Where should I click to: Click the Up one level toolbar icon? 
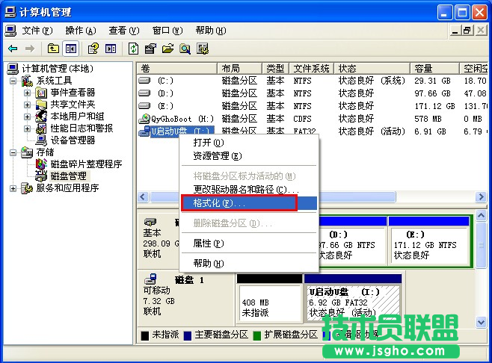[x=54, y=49]
